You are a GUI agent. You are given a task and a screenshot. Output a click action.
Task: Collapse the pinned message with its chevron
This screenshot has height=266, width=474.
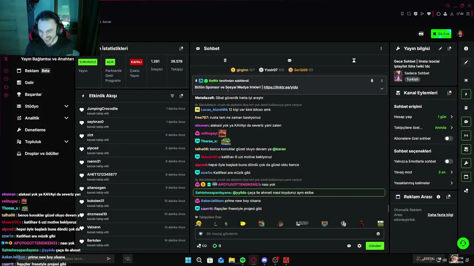382,89
